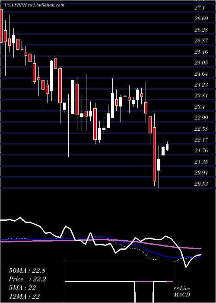Image resolution: width=216 pixels, height=303 pixels.
Task: Select the 25.05 price axis label
Action: (201, 63)
